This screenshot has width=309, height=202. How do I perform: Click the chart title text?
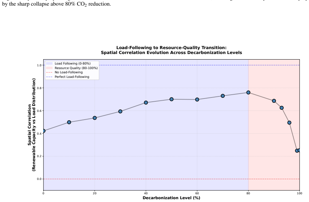click(x=171, y=50)
